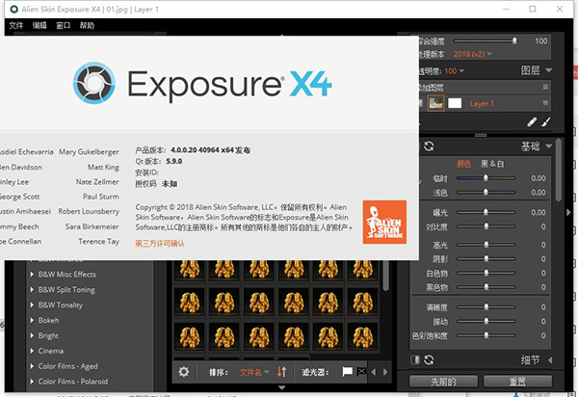578x397 pixels.
Task: Click panel divider grip above 基础
Action: coord(481,135)
